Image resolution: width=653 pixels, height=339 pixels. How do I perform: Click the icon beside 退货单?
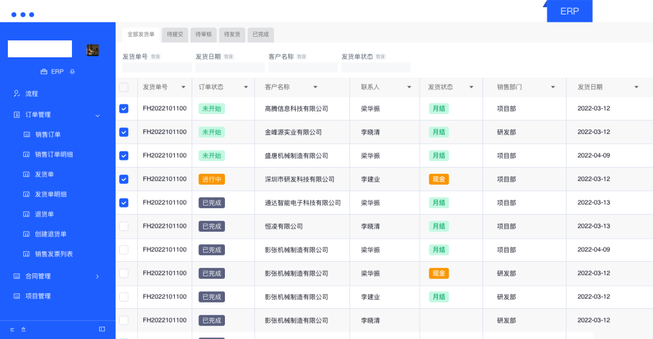(26, 214)
